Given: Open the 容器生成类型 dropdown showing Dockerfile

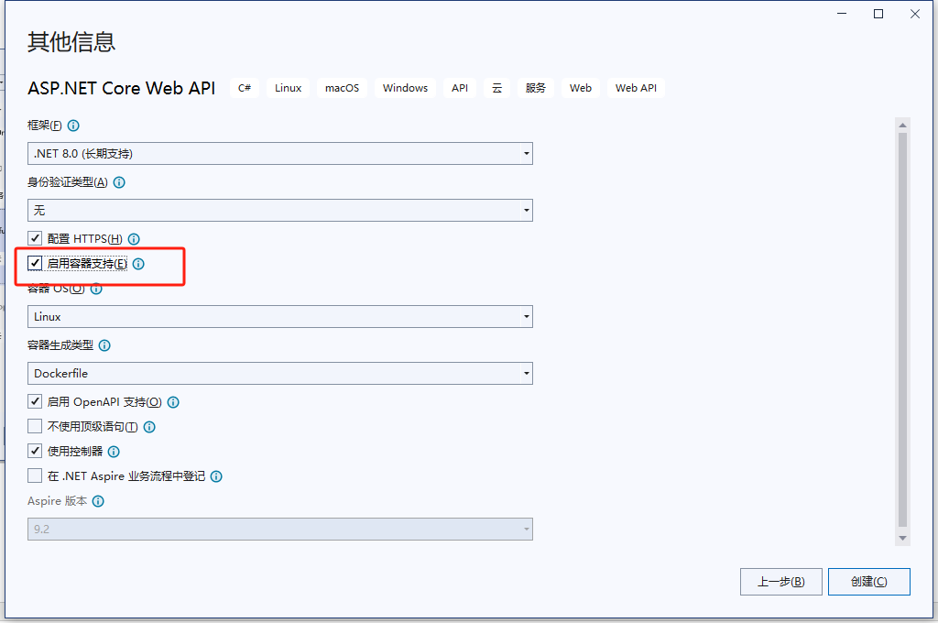Looking at the screenshot, I should (280, 374).
